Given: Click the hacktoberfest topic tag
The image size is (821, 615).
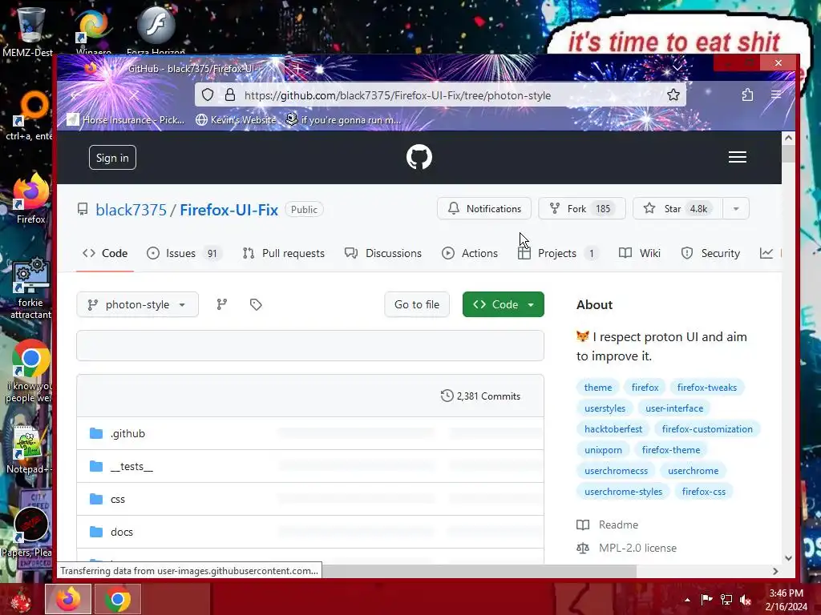Looking at the screenshot, I should pyautogui.click(x=613, y=429).
